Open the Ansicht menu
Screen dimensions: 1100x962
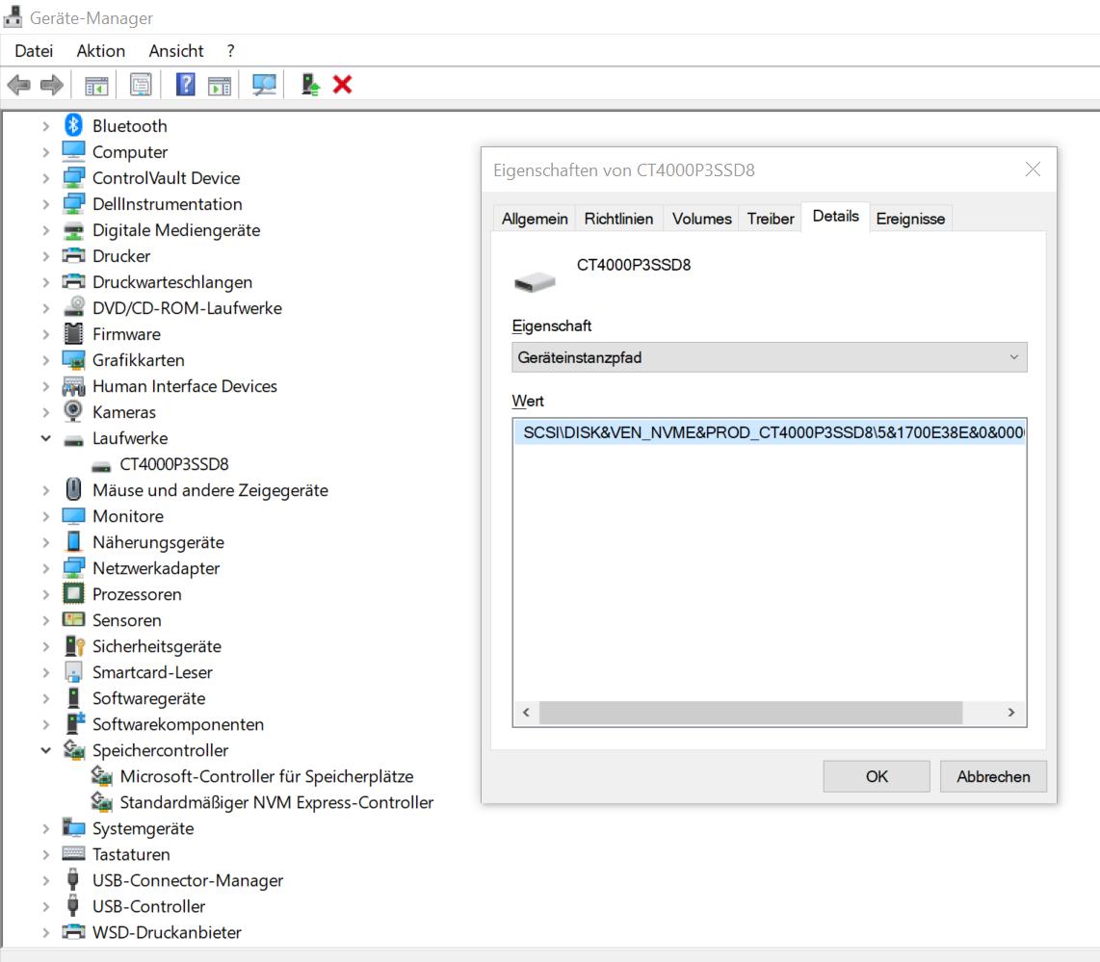point(176,50)
